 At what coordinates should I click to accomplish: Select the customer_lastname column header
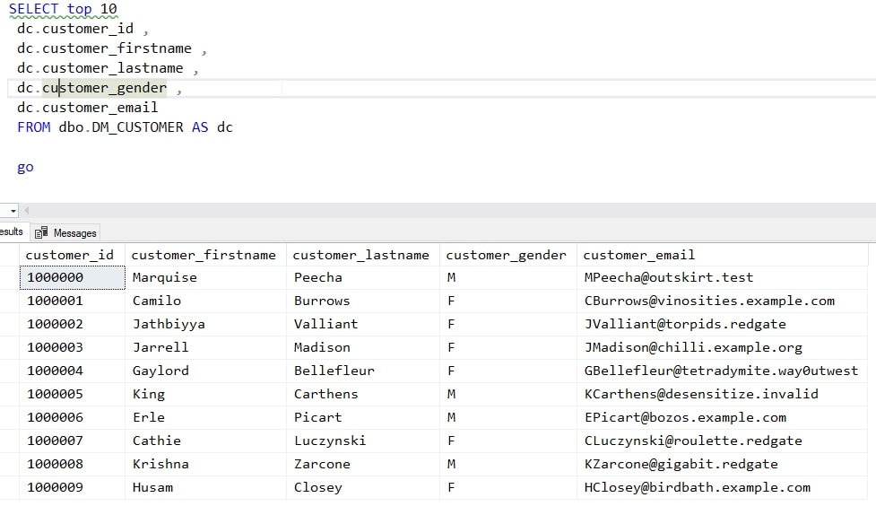363,255
